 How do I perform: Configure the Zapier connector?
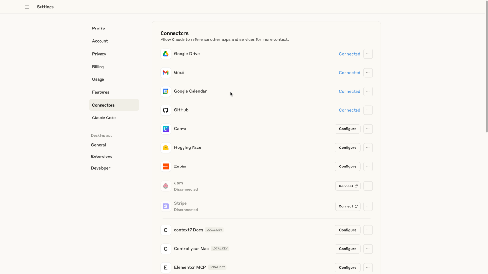pyautogui.click(x=347, y=166)
